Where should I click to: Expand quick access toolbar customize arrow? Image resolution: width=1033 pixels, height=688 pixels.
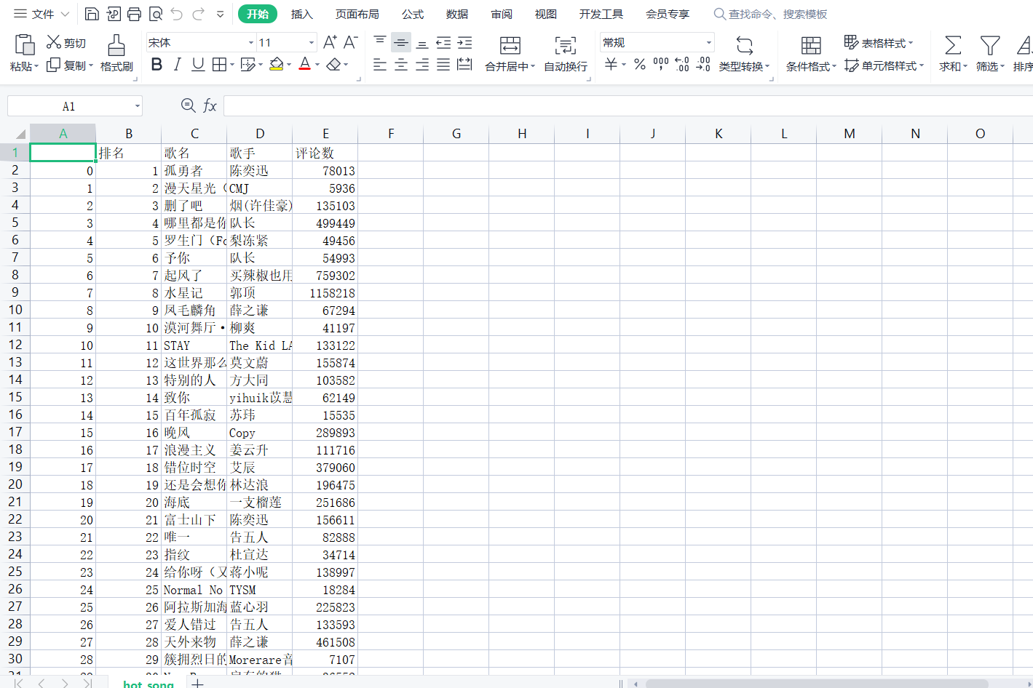click(220, 14)
